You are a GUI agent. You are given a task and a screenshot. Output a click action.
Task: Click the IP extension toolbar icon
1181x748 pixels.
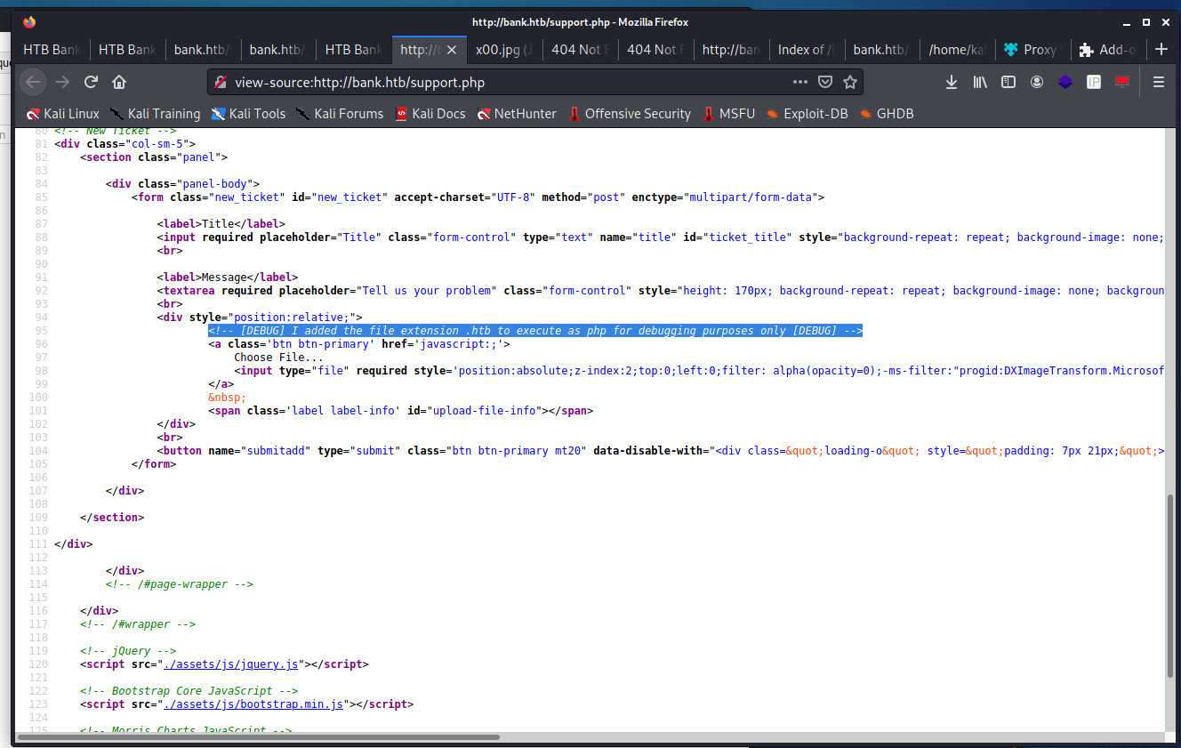[x=1094, y=82]
